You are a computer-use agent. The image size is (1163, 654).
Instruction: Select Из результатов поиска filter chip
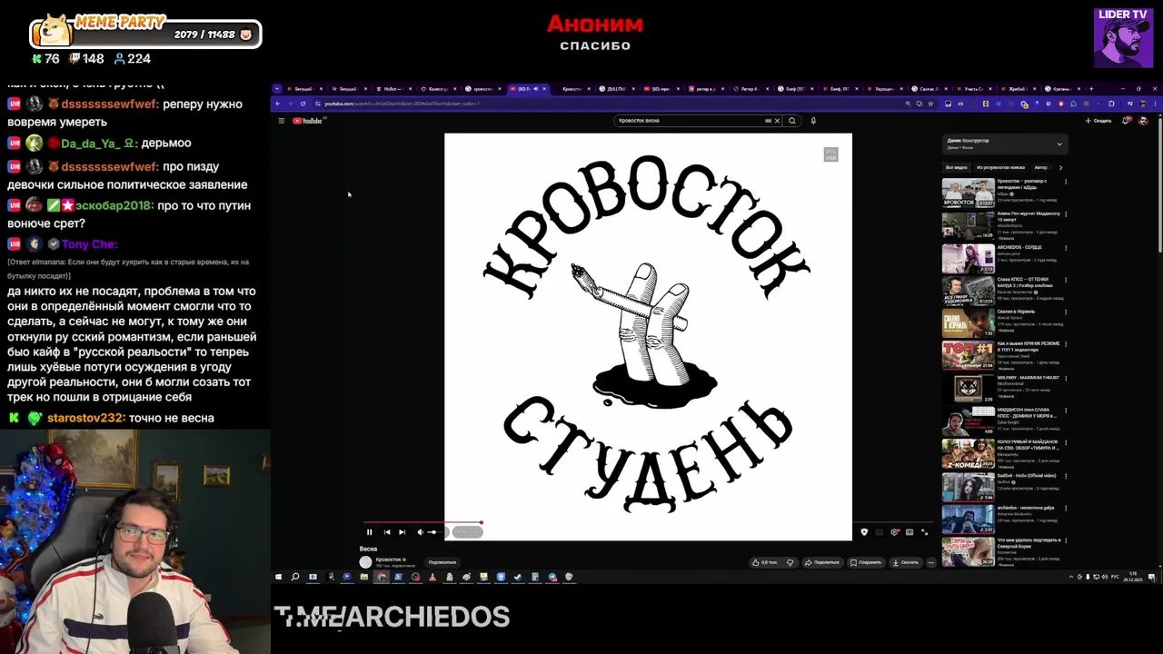(1000, 167)
